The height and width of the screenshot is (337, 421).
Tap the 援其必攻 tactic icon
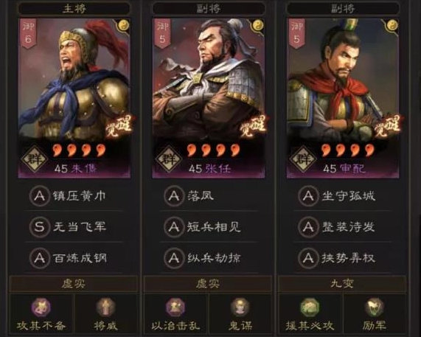[x=310, y=307]
